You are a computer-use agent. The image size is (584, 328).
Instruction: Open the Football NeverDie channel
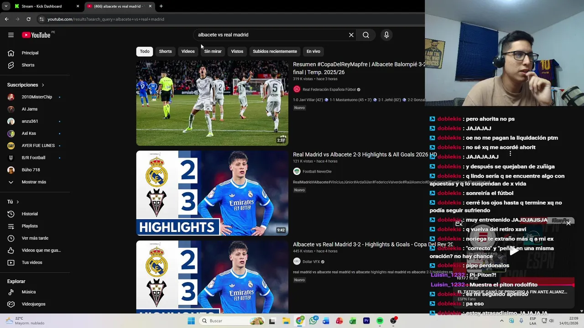point(317,172)
